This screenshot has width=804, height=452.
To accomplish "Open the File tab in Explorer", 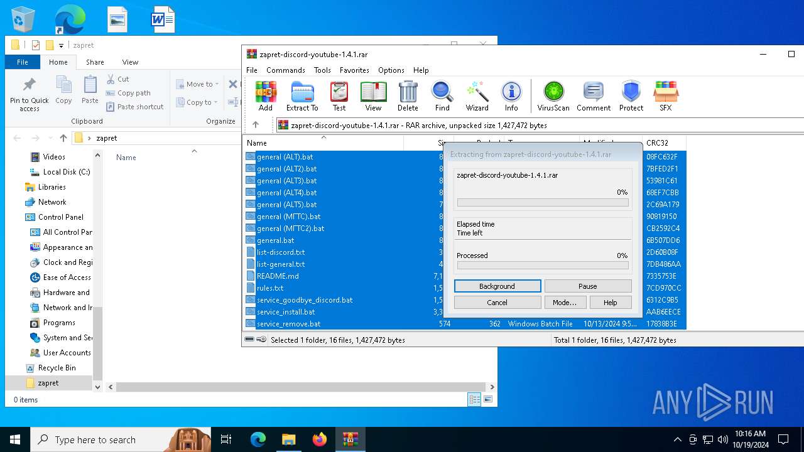I will [23, 62].
